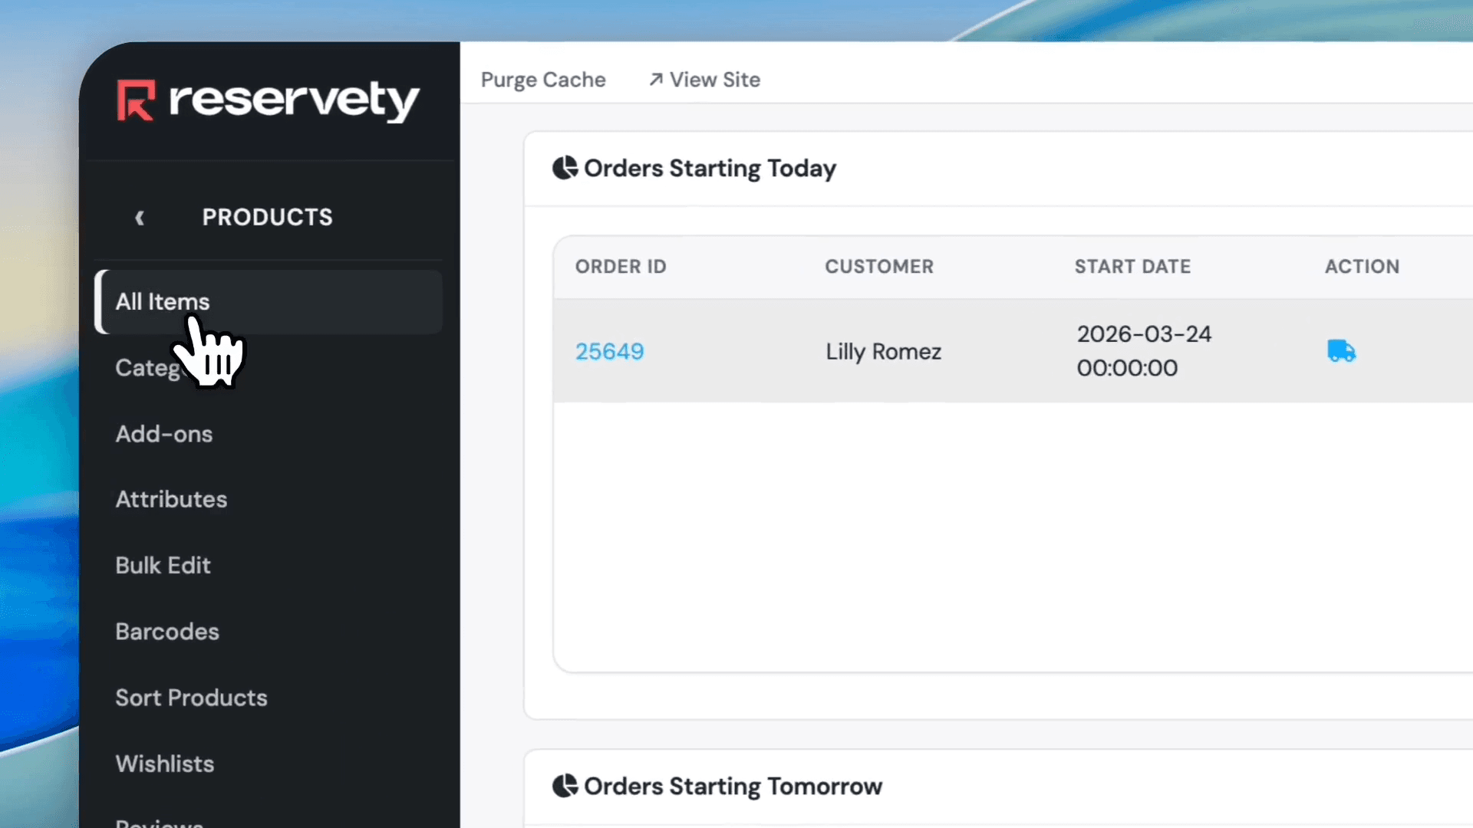Image resolution: width=1473 pixels, height=828 pixels.
Task: Click the Orders Starting Tomorrow chart icon
Action: click(565, 786)
